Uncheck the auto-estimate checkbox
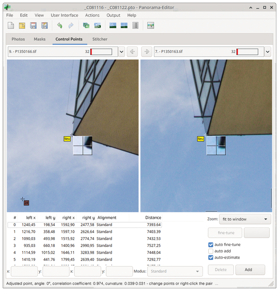Image resolution: width=279 pixels, height=291 pixels. click(211, 258)
